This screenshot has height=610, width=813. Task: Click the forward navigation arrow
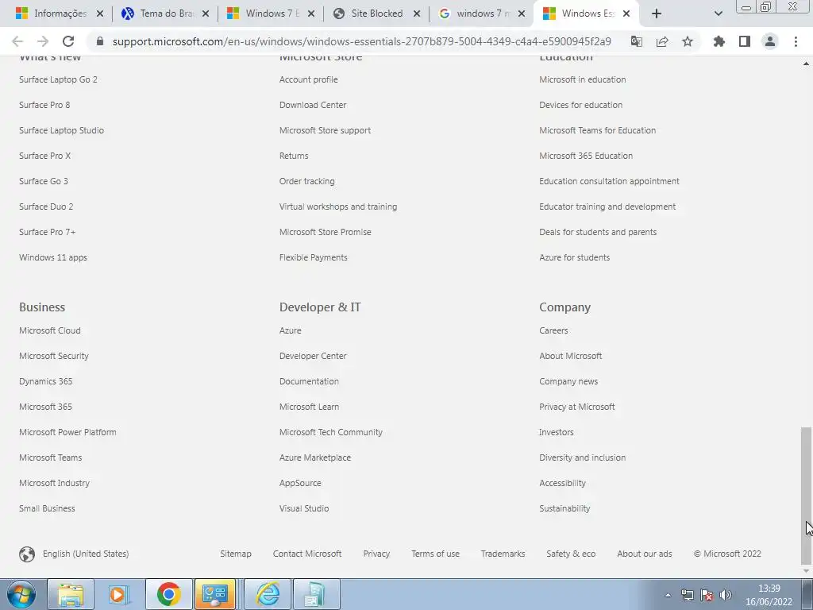tap(43, 41)
